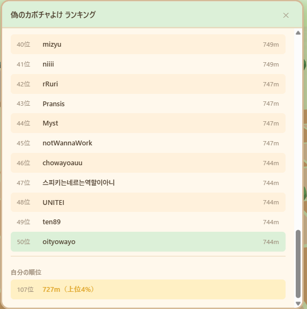Click the ranking dialog title text
Screen dimensions: 307x309
(x=53, y=15)
